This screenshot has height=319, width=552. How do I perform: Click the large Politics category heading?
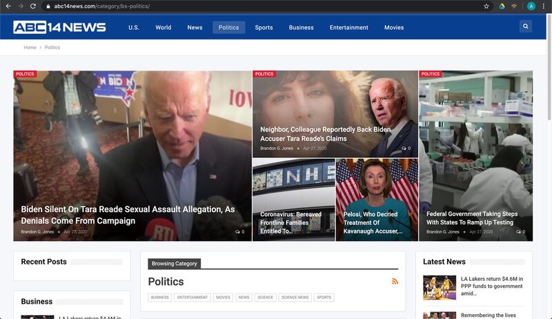click(166, 282)
